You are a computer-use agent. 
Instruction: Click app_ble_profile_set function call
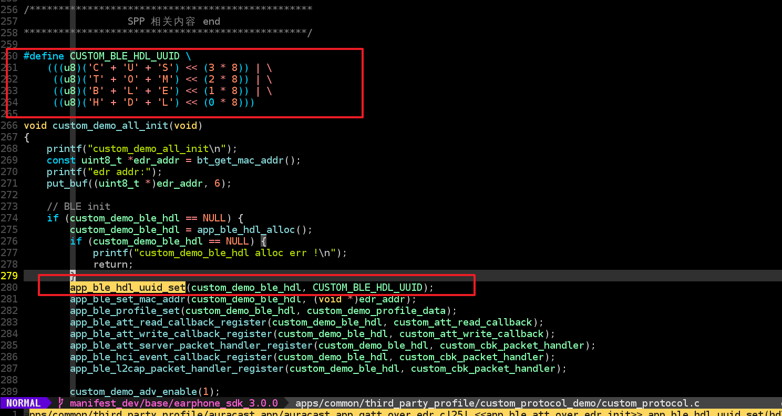[x=125, y=310]
